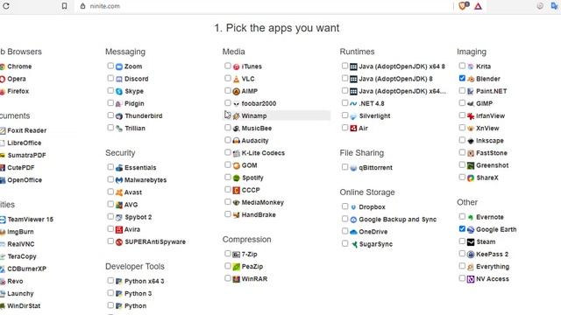
Task: Click the Skype app icon
Action: click(x=119, y=91)
